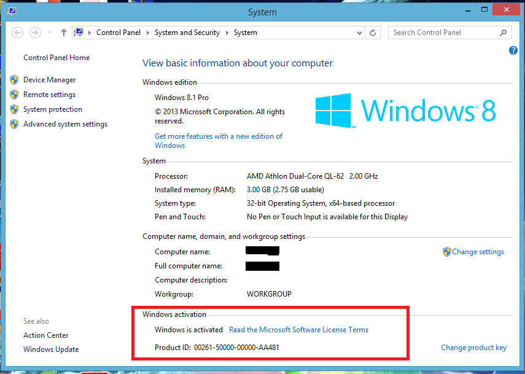Viewport: 525px width, 374px height.
Task: Read the Microsoft Software License Terms
Action: pos(298,330)
